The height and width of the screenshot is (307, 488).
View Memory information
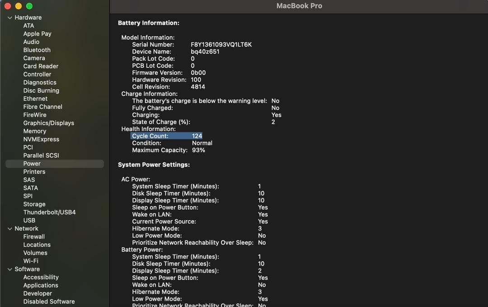pyautogui.click(x=34, y=131)
